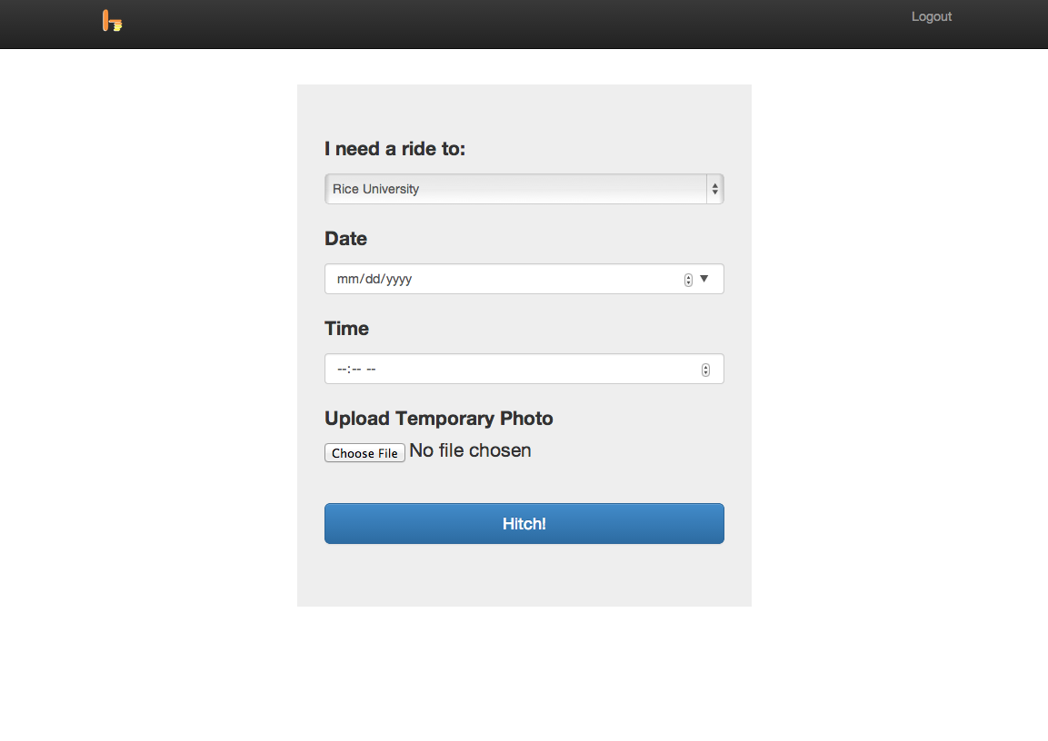This screenshot has width=1048, height=741.
Task: Click the Time field spin stepper
Action: pyautogui.click(x=705, y=370)
